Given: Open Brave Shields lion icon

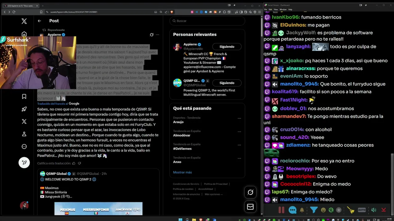Looking at the screenshot, I should coord(171,12).
